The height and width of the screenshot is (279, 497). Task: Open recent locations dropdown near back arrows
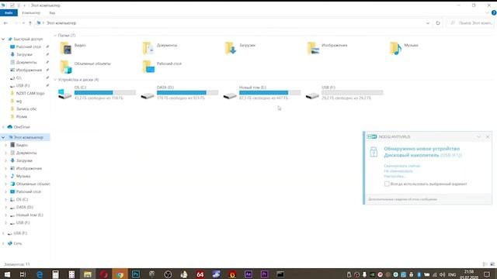pyautogui.click(x=23, y=23)
